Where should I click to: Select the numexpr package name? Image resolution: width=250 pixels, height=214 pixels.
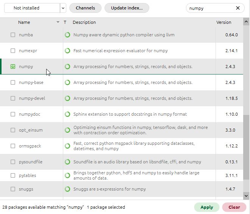pos(28,51)
